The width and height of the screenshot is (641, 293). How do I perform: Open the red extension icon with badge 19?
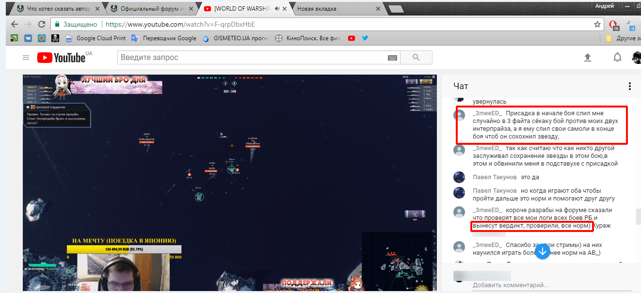[x=613, y=25]
